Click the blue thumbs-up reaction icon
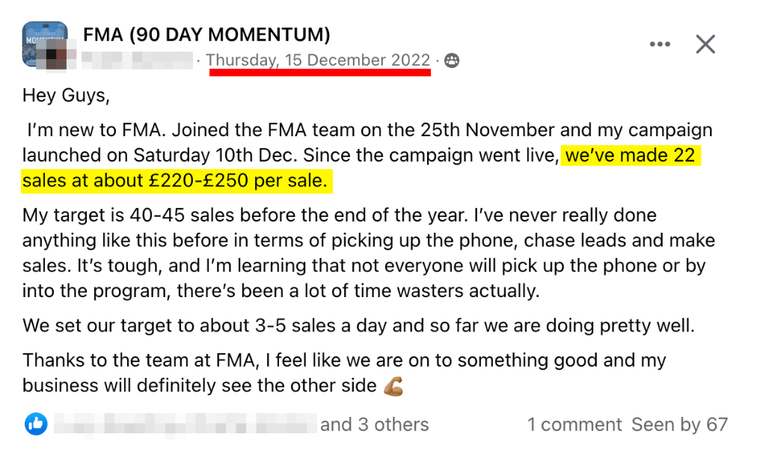 [36, 424]
